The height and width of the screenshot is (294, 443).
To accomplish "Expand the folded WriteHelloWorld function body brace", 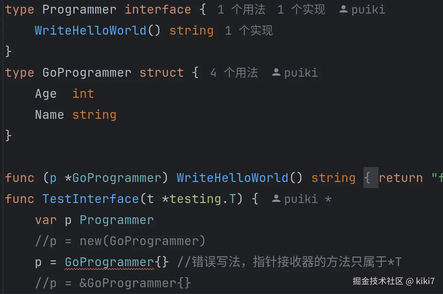I will (x=371, y=178).
